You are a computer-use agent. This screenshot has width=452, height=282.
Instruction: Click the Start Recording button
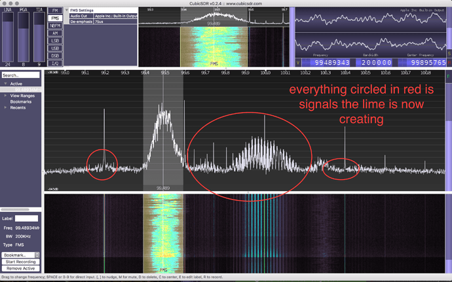[x=20, y=262]
